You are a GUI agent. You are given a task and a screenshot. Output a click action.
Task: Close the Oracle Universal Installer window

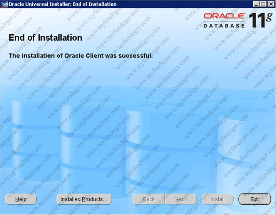tap(271, 4)
